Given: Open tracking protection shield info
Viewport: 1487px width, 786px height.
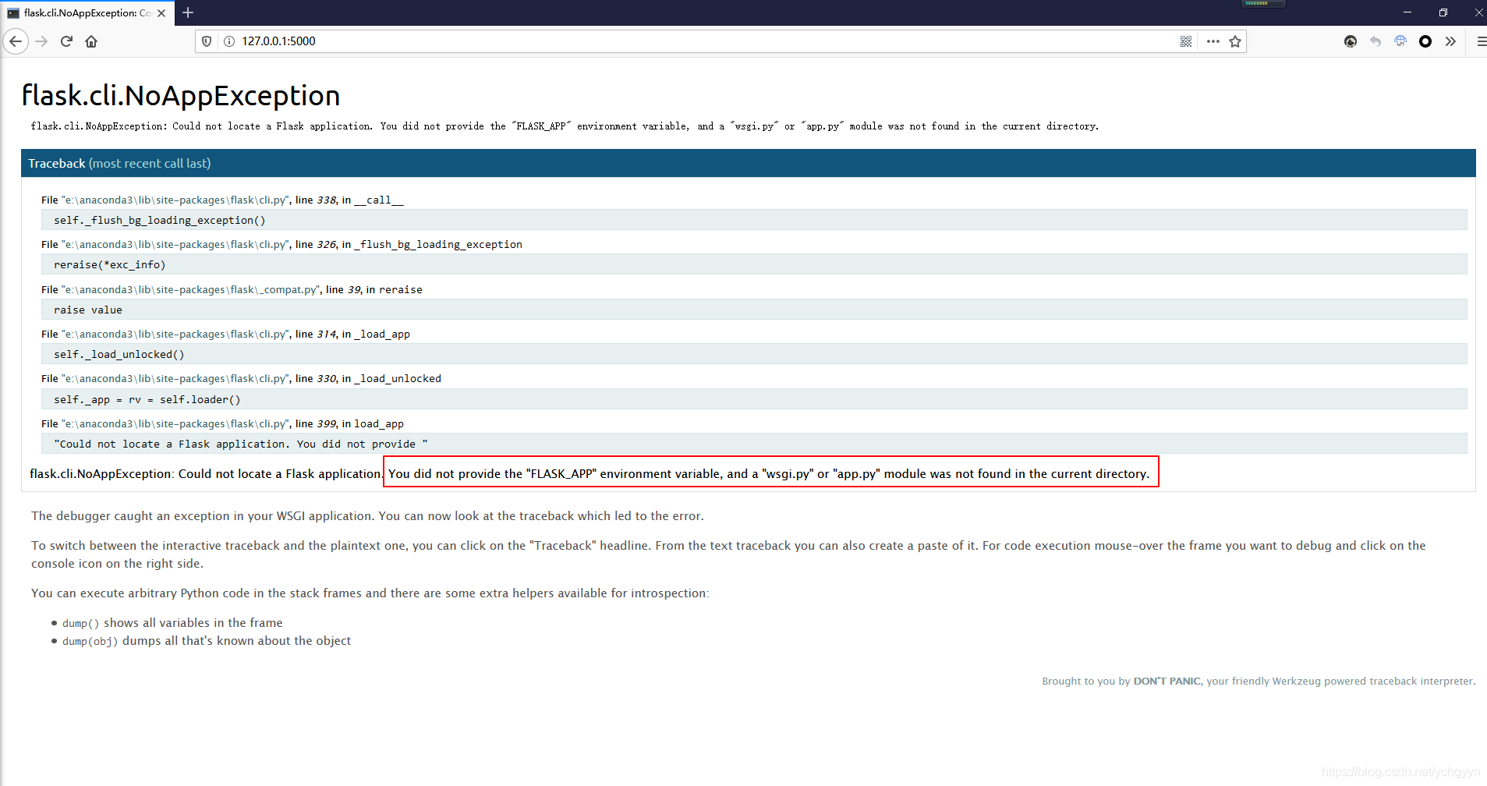Looking at the screenshot, I should (207, 41).
